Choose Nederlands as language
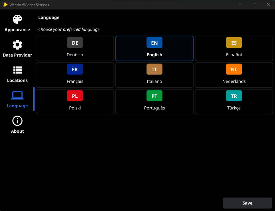The width and height of the screenshot is (275, 211). 234,75
